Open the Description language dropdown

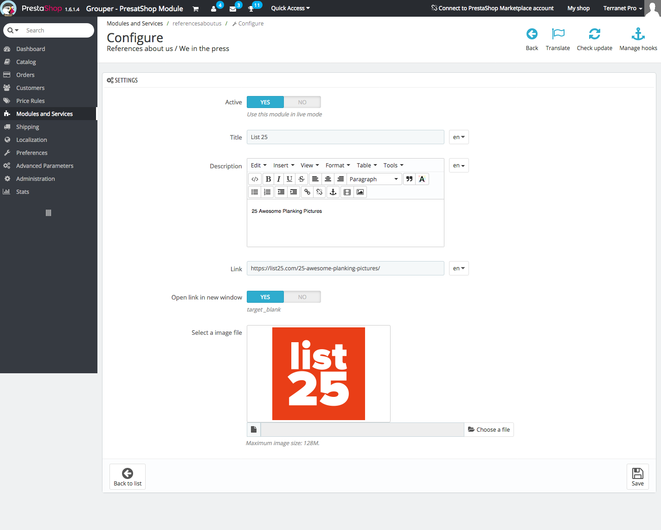[x=459, y=166]
